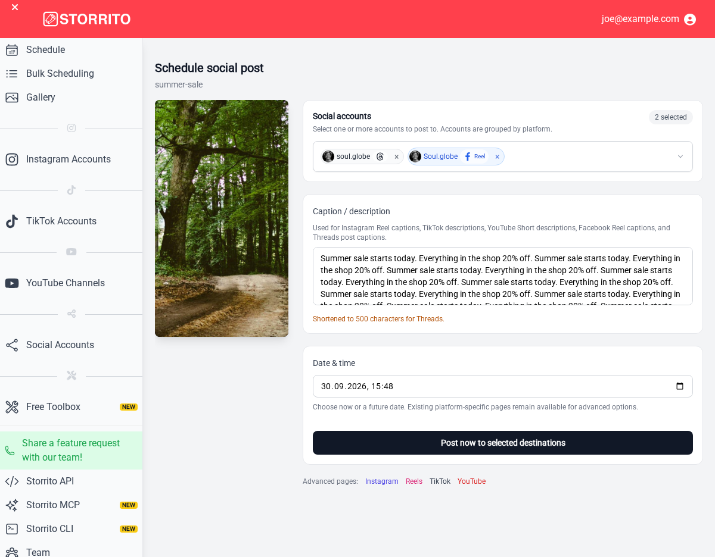Open the YouTube advanced page link
Screen dimensions: 715x557
click(472, 481)
